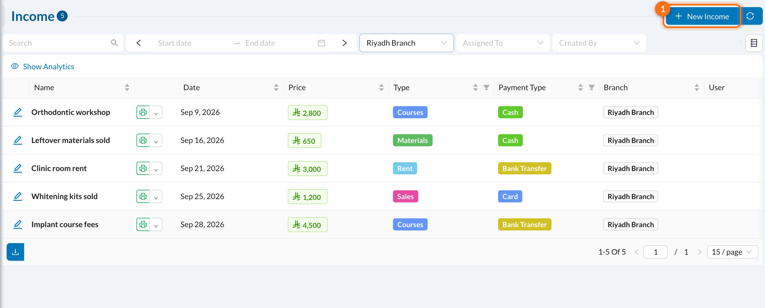
Task: Print the Leftover materials sold income
Action: pos(143,140)
